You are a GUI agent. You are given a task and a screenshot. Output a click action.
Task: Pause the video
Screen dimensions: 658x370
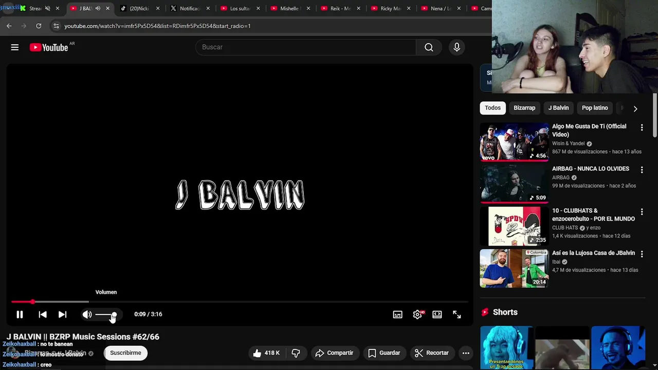(x=20, y=314)
